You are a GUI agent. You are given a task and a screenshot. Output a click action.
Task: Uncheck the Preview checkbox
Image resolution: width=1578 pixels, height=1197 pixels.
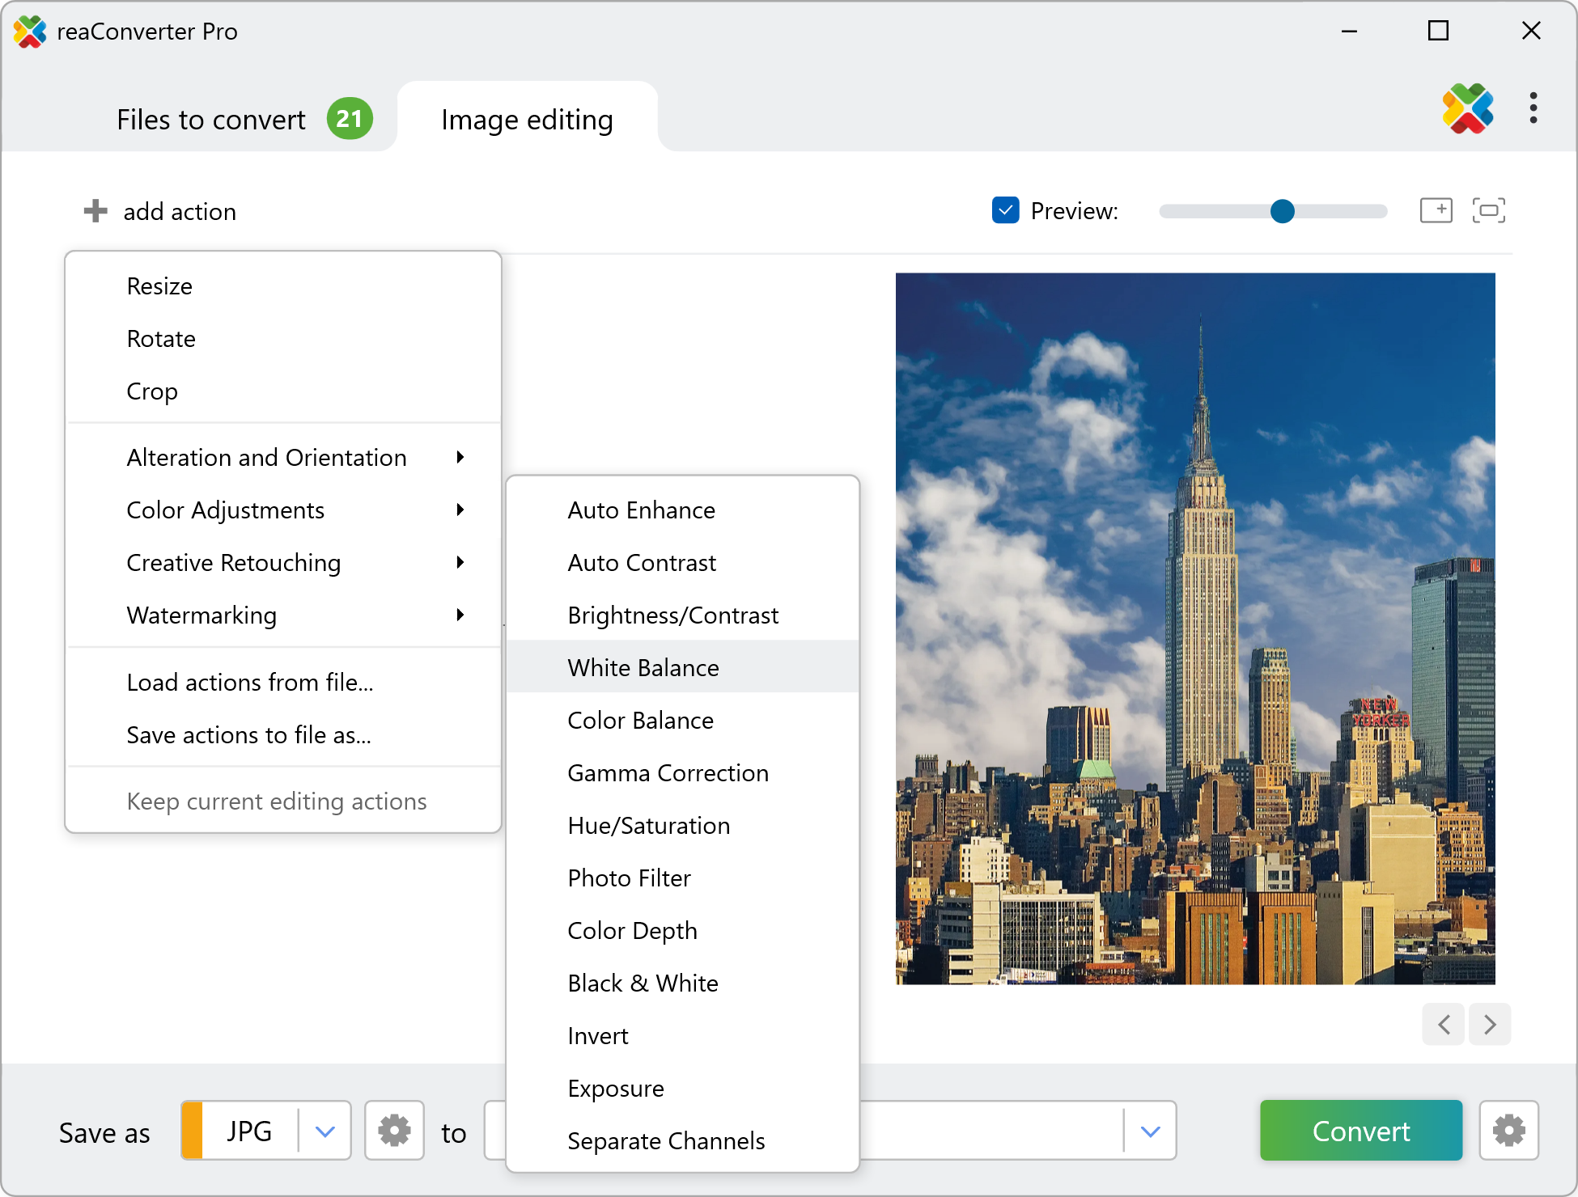(1005, 210)
